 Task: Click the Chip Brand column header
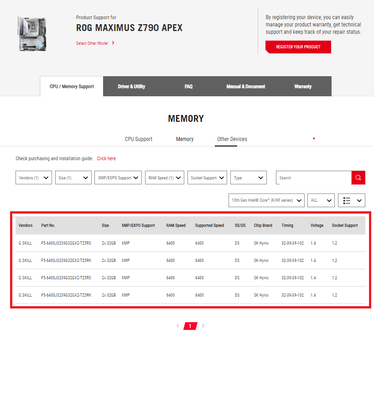[263, 225]
